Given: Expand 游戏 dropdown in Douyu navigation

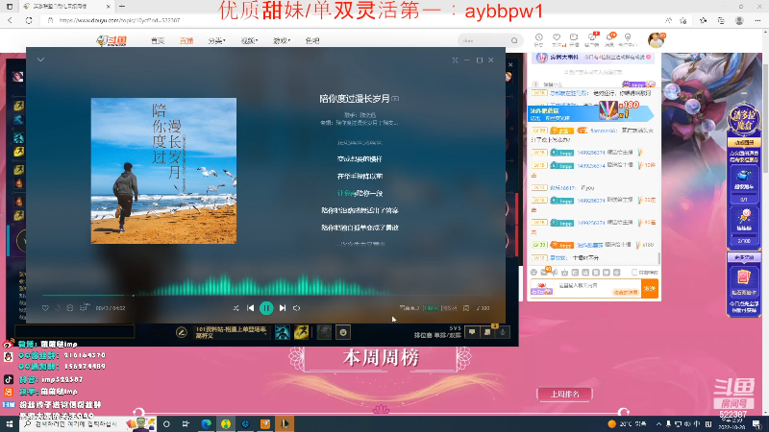Looking at the screenshot, I should (x=282, y=40).
